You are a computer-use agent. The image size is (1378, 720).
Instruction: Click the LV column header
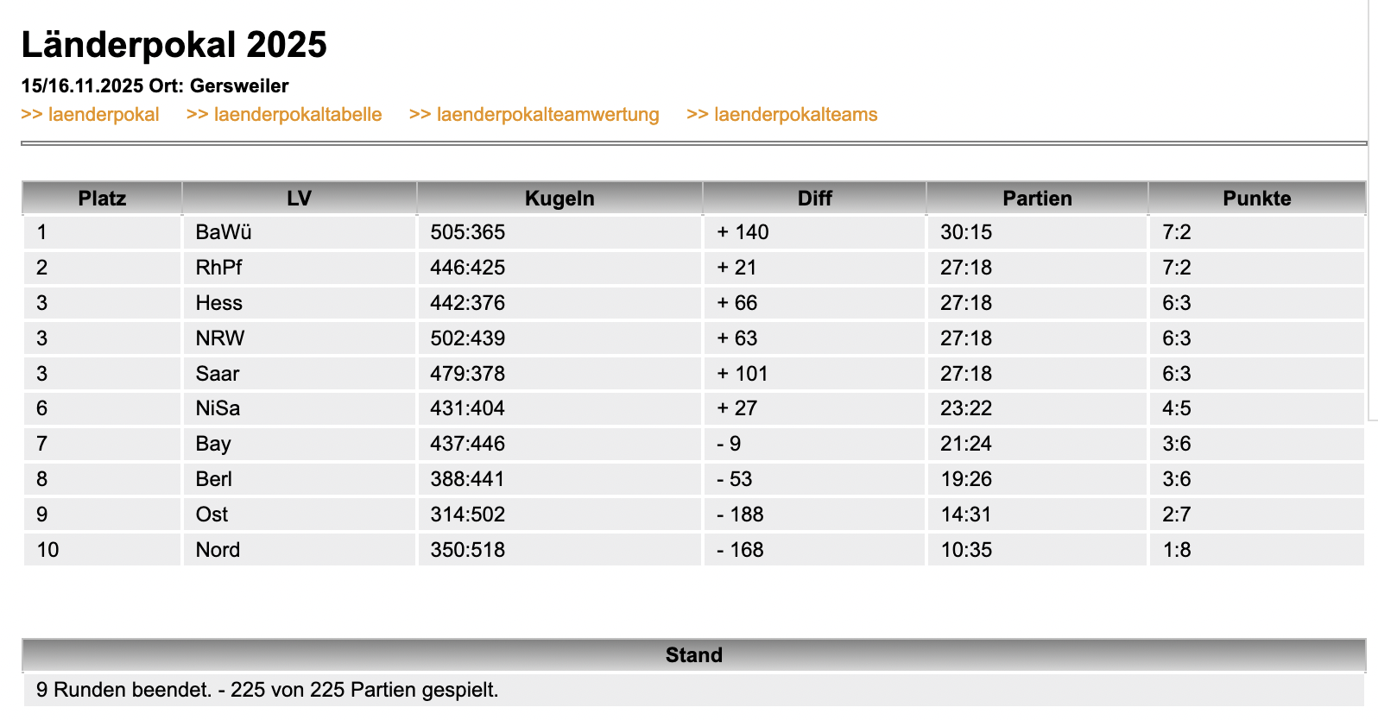299,198
